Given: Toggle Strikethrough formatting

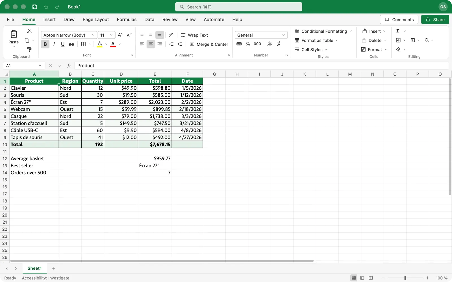Looking at the screenshot, I should (71, 44).
